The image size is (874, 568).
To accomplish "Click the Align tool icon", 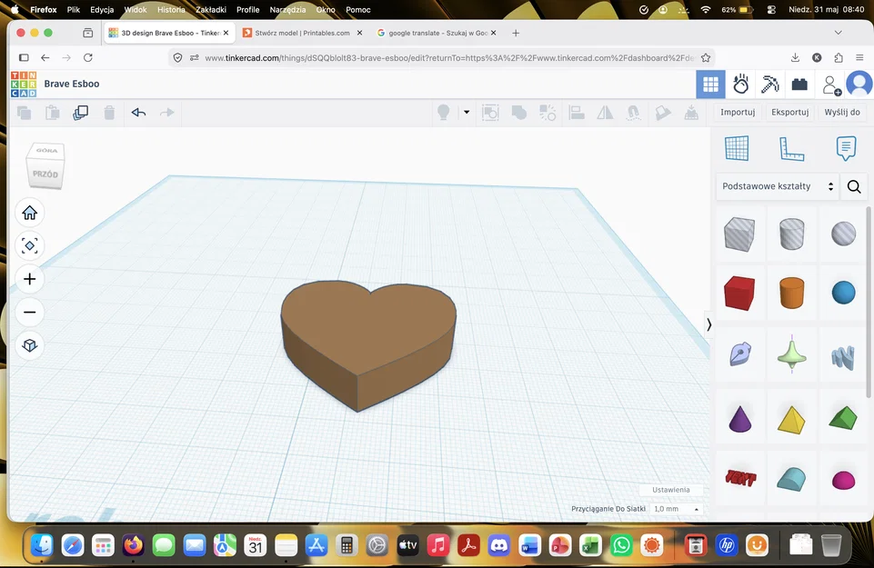I will [x=577, y=113].
